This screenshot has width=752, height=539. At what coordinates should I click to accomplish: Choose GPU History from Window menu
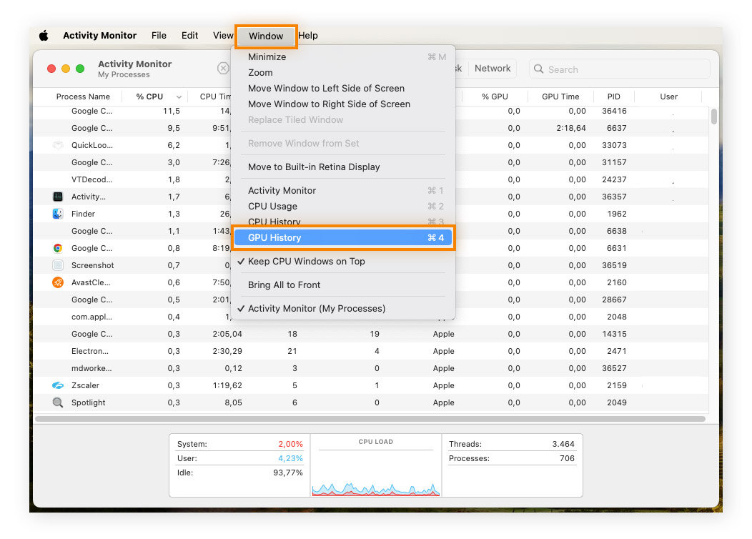tap(343, 238)
